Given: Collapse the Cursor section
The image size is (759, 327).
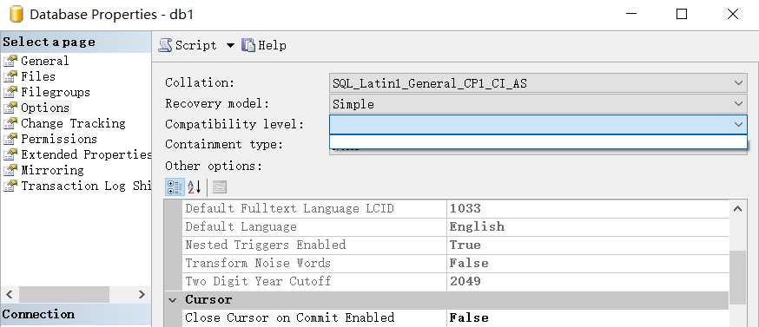Looking at the screenshot, I should pyautogui.click(x=173, y=300).
